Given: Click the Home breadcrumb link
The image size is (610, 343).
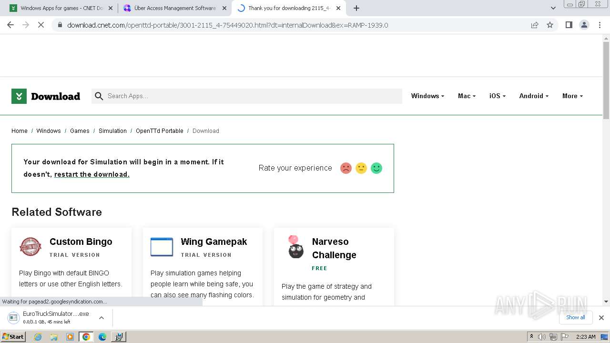Looking at the screenshot, I should click(20, 131).
